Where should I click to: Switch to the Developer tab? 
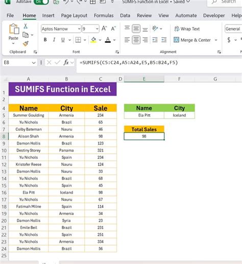[214, 15]
